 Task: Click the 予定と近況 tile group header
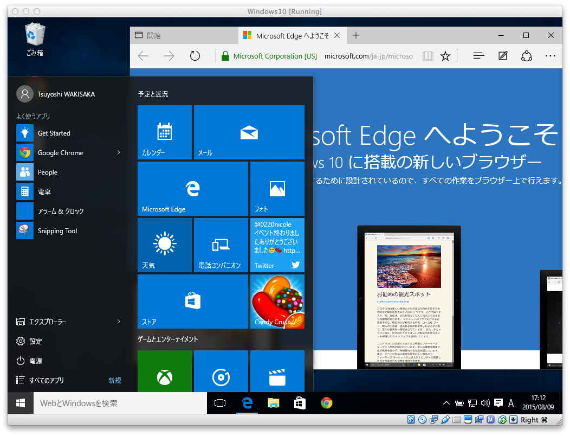coord(153,94)
